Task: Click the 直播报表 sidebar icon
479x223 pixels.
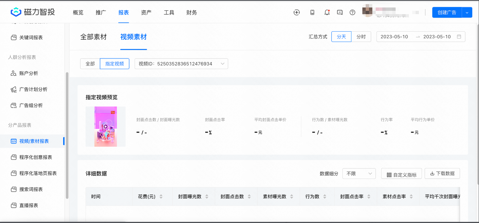Action: click(x=14, y=206)
